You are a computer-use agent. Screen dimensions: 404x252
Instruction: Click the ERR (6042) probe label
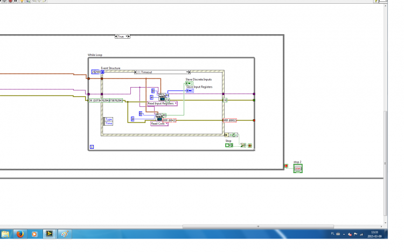[x=170, y=120]
